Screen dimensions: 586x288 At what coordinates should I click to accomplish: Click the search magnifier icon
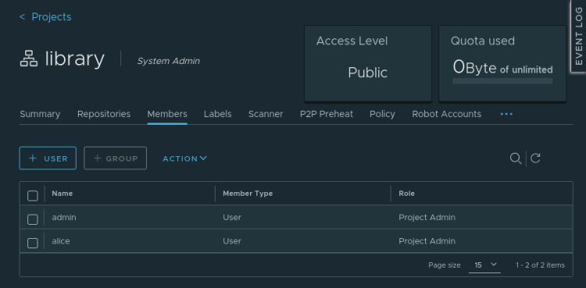point(516,158)
